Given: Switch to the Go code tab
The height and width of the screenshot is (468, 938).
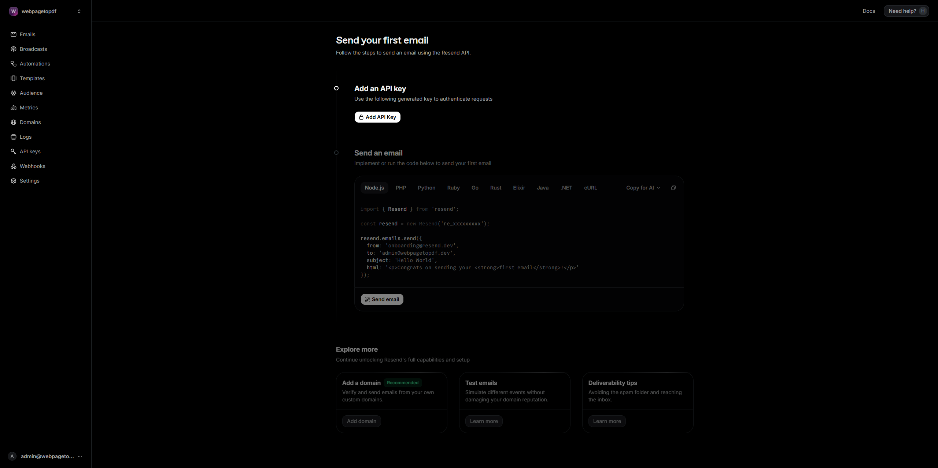Looking at the screenshot, I should 475,188.
